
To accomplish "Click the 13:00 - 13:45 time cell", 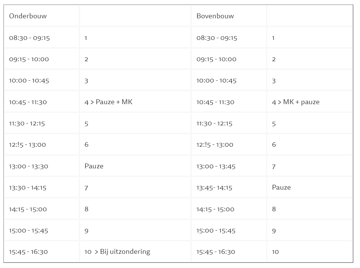I will 216,166.
